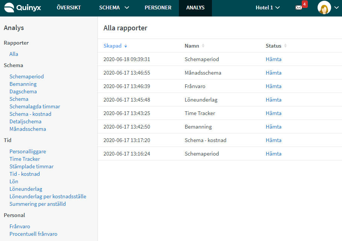Click the Personal section heading in sidebar
The image size is (342, 241).
pos(14,216)
